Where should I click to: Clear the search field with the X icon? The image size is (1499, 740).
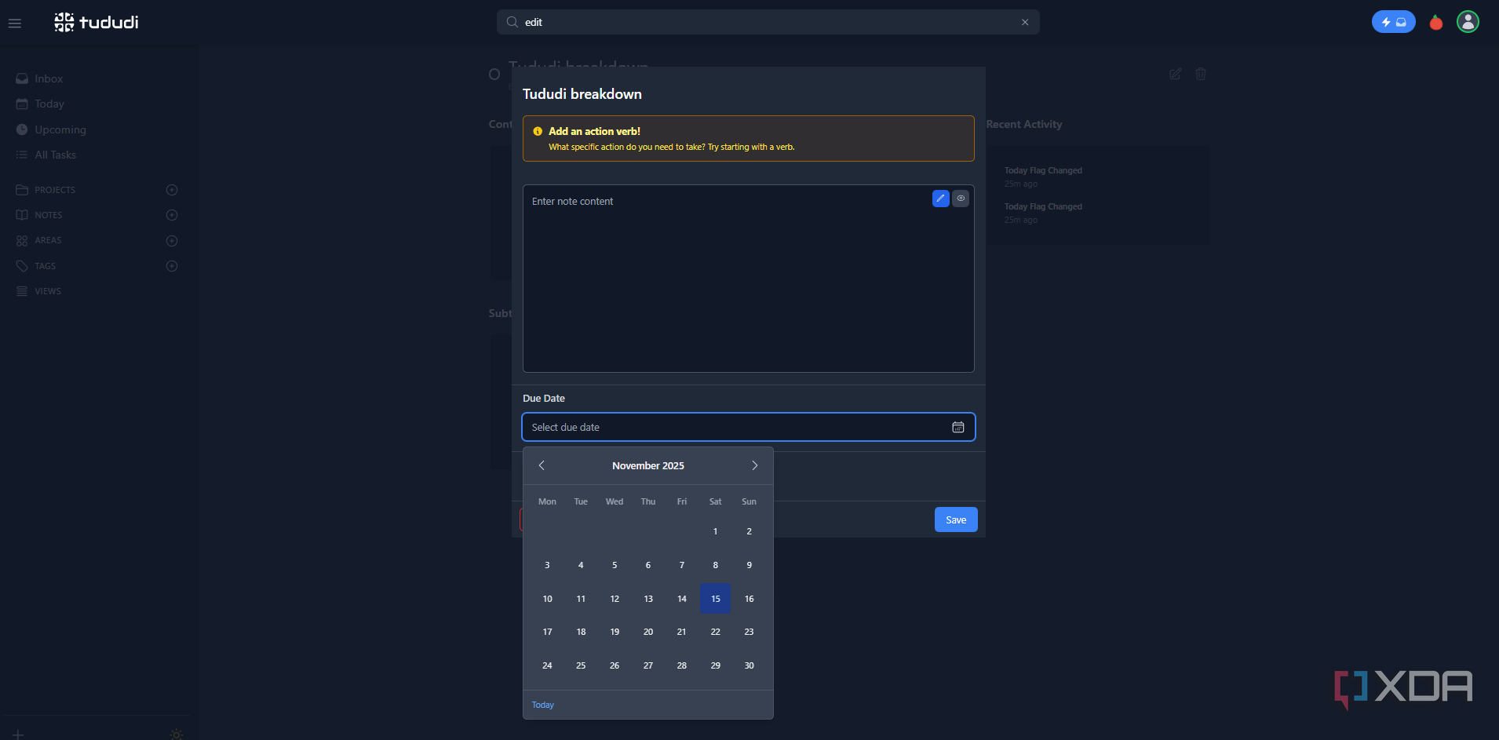1025,22
